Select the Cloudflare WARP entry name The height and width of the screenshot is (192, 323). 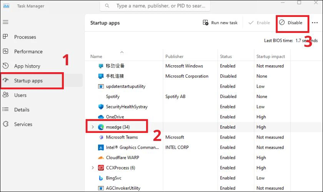123,158
